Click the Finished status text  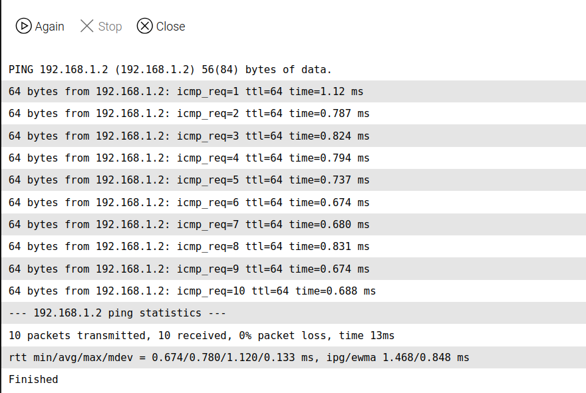click(33, 380)
